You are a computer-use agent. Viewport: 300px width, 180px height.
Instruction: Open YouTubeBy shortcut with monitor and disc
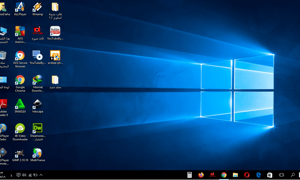(x=38, y=57)
